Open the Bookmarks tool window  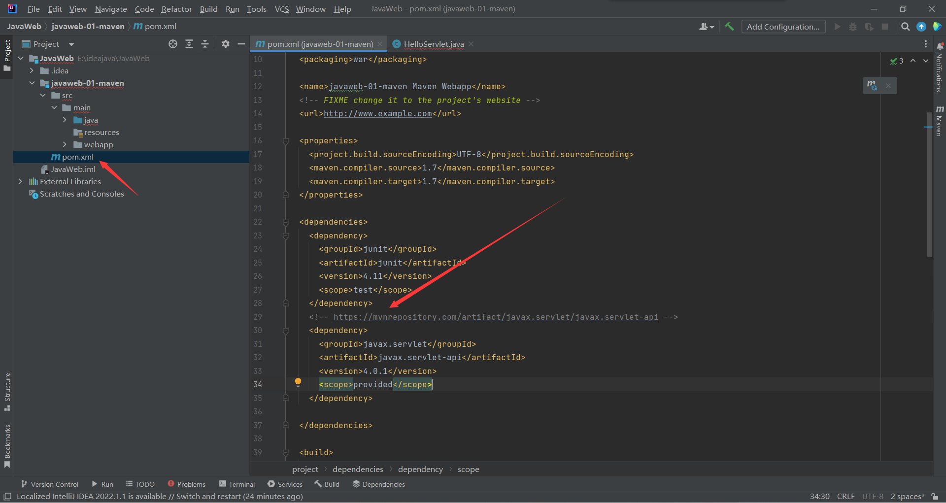pos(7,446)
